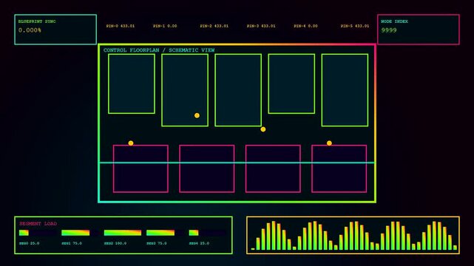
Task: Select the third green room from the left
Action: point(238,90)
